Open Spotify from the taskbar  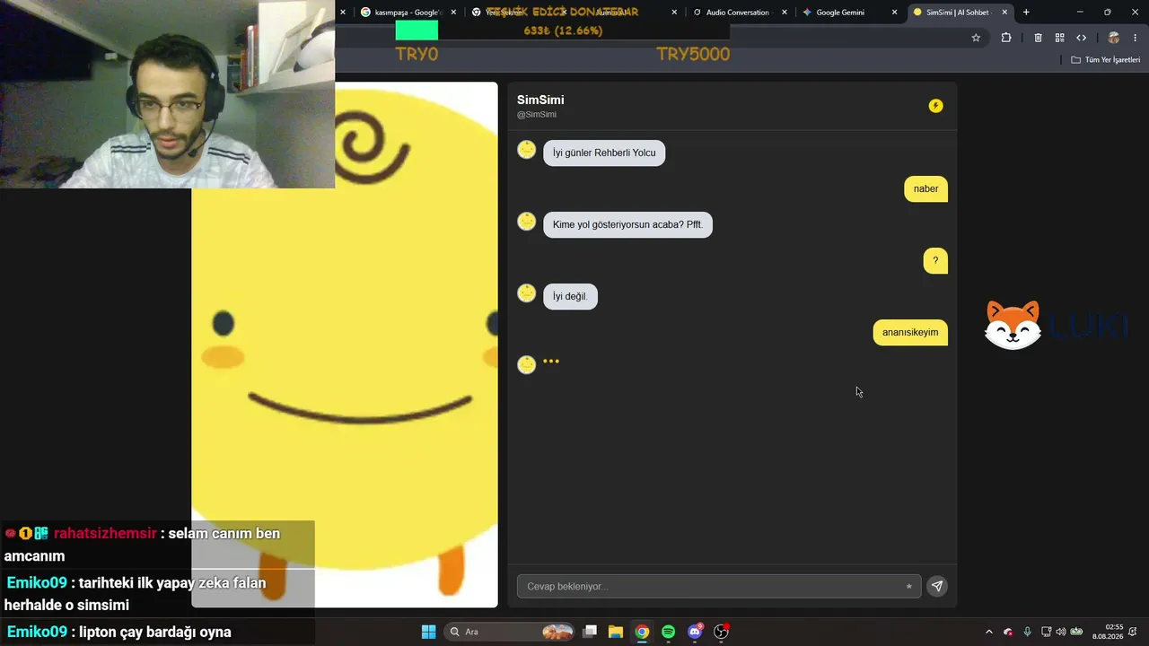pos(668,632)
